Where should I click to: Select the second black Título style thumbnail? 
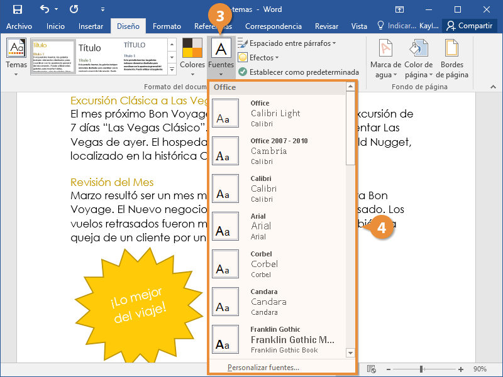pos(99,57)
